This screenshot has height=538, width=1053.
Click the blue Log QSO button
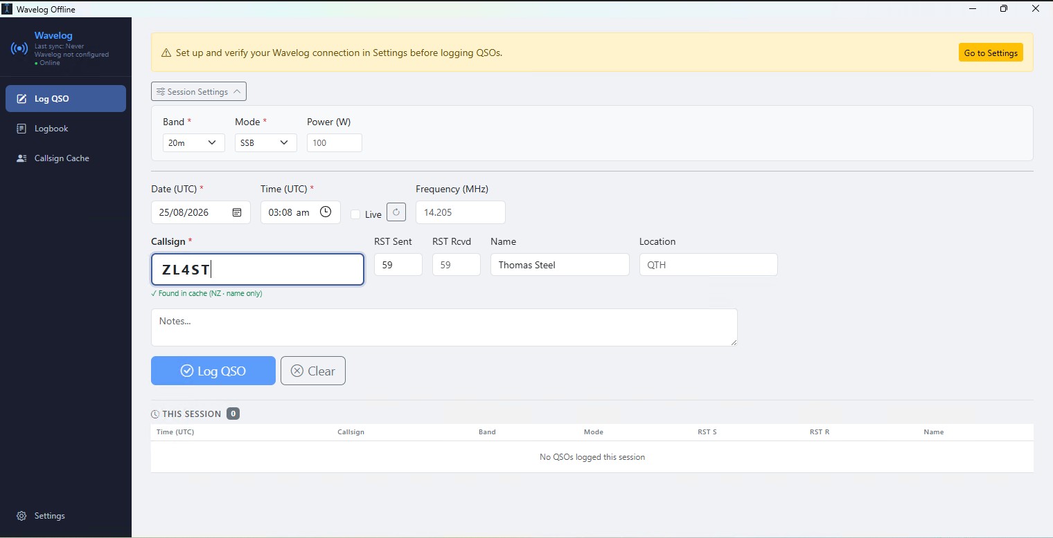(213, 371)
